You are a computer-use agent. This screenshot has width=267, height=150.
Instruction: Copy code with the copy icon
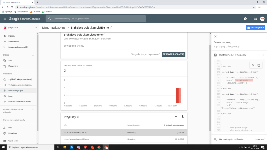258,65
